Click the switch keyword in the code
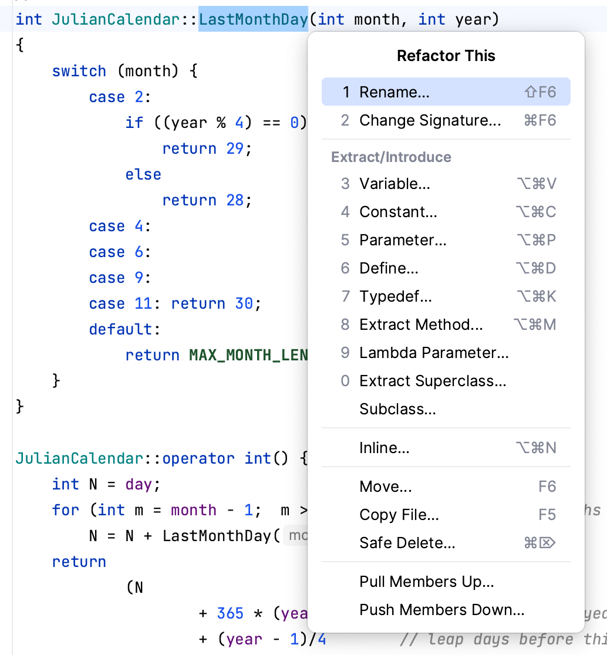 click(79, 71)
